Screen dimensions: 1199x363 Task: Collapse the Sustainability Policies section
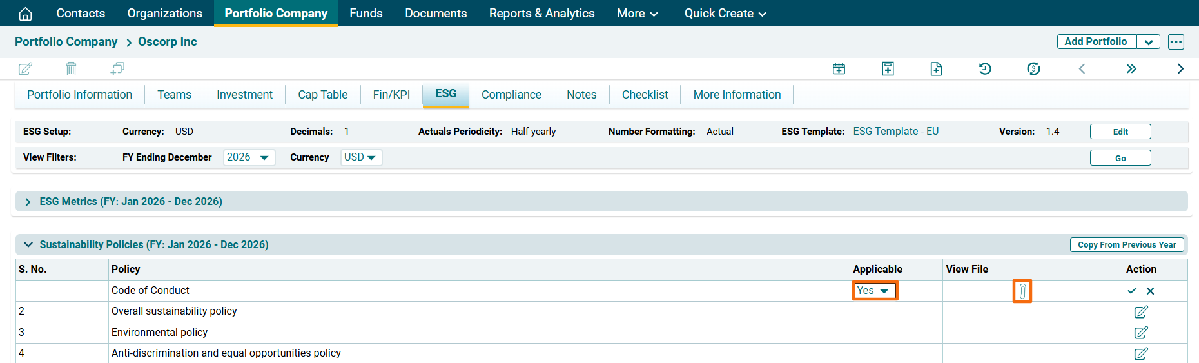[28, 245]
